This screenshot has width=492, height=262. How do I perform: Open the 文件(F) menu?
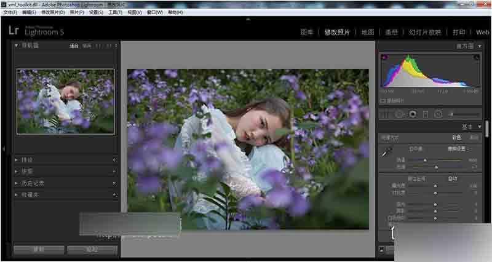click(10, 12)
